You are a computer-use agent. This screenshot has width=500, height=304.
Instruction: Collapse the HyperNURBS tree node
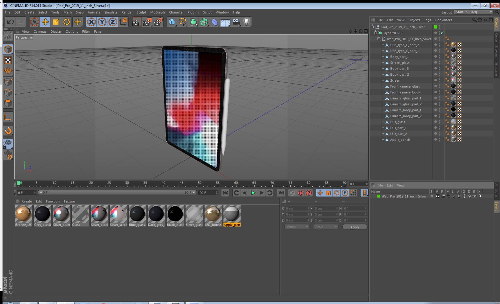tap(376, 33)
